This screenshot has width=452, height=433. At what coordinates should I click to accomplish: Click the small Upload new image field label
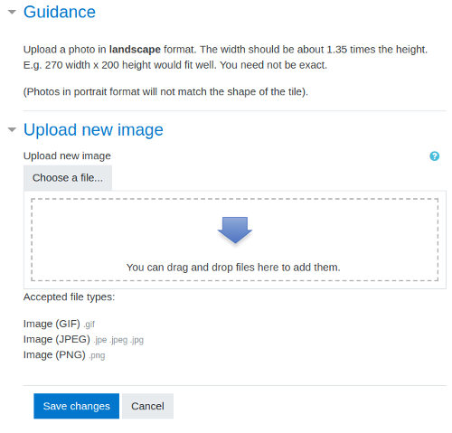(67, 155)
